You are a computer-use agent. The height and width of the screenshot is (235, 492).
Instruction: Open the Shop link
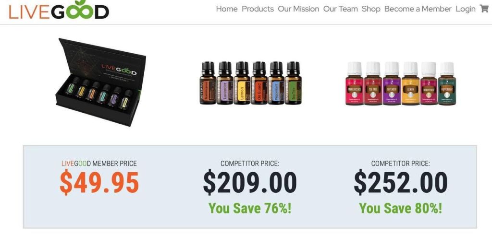pyautogui.click(x=371, y=9)
